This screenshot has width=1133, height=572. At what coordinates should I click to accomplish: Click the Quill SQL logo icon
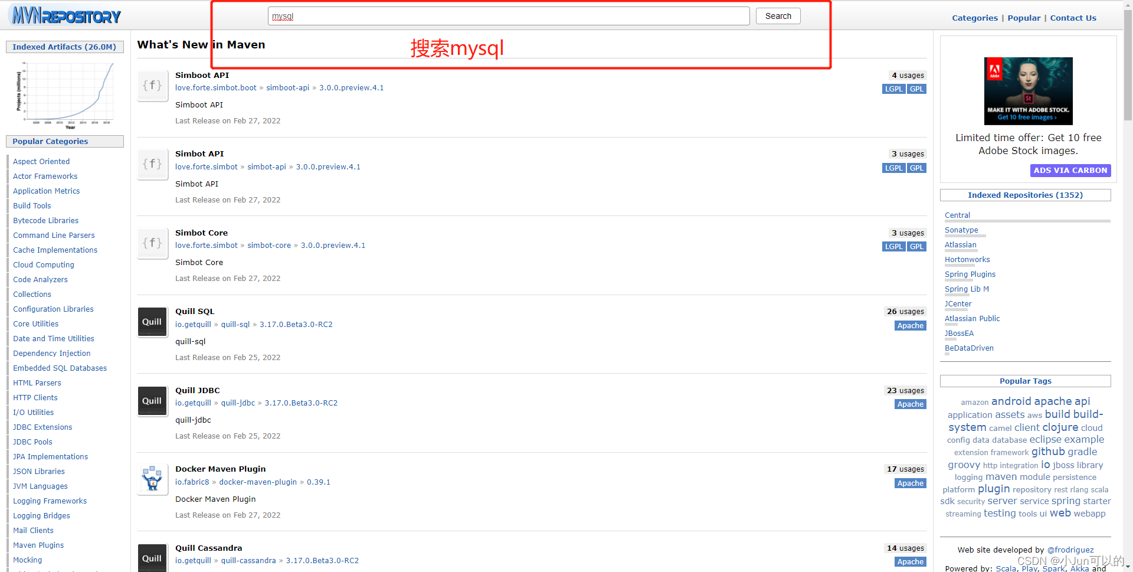pyautogui.click(x=152, y=322)
